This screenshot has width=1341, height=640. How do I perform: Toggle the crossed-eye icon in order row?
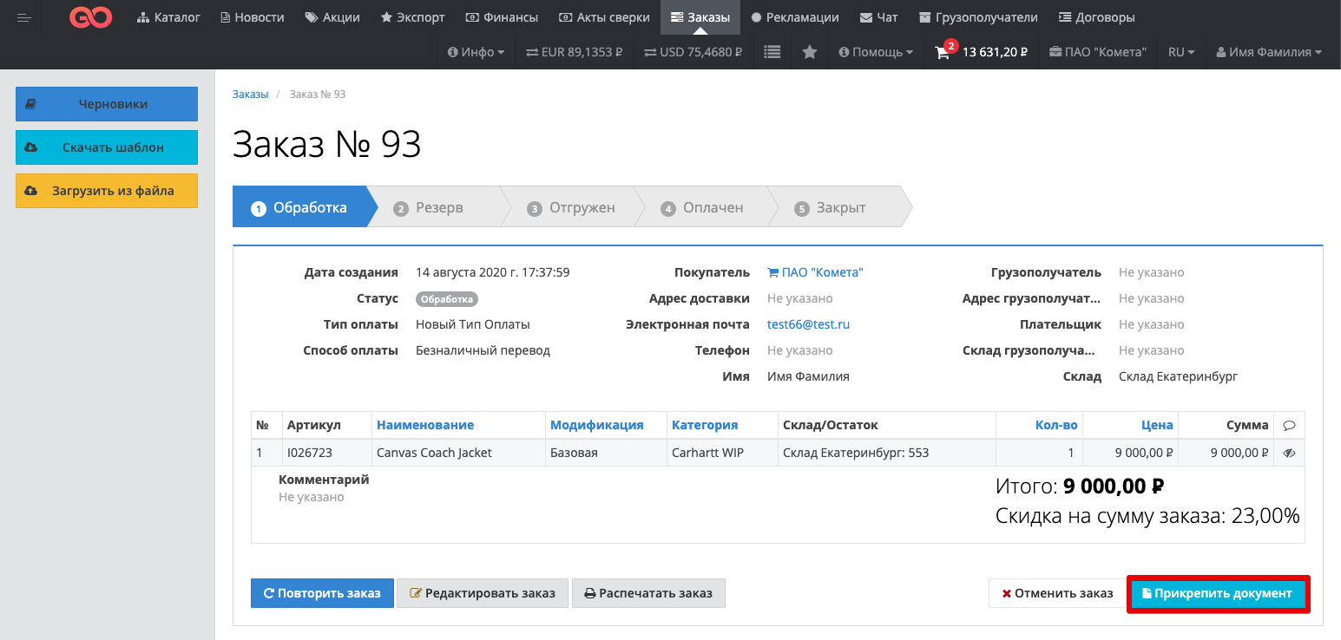[x=1289, y=453]
